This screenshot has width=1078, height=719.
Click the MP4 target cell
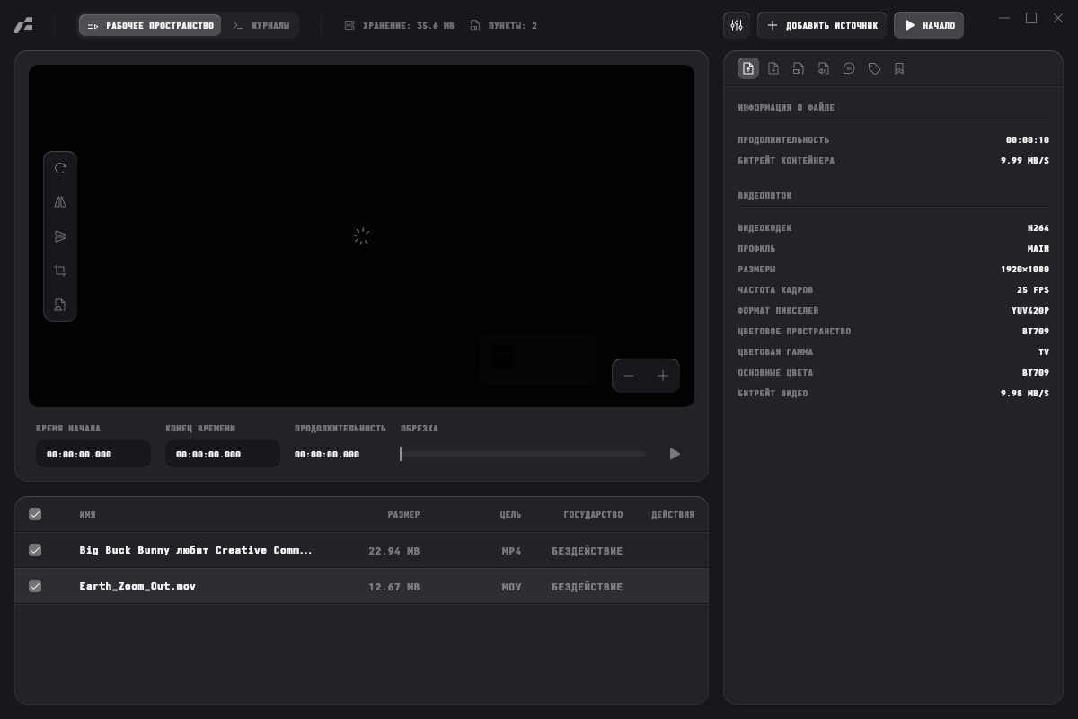click(x=511, y=551)
